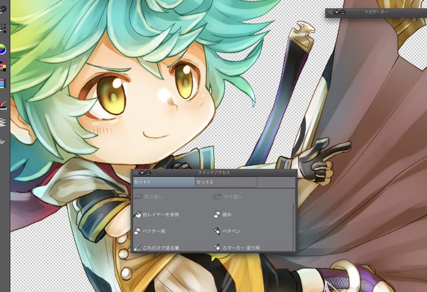Select the ろマーカー 塗り用 marker
The height and width of the screenshot is (292, 427).
click(237, 247)
